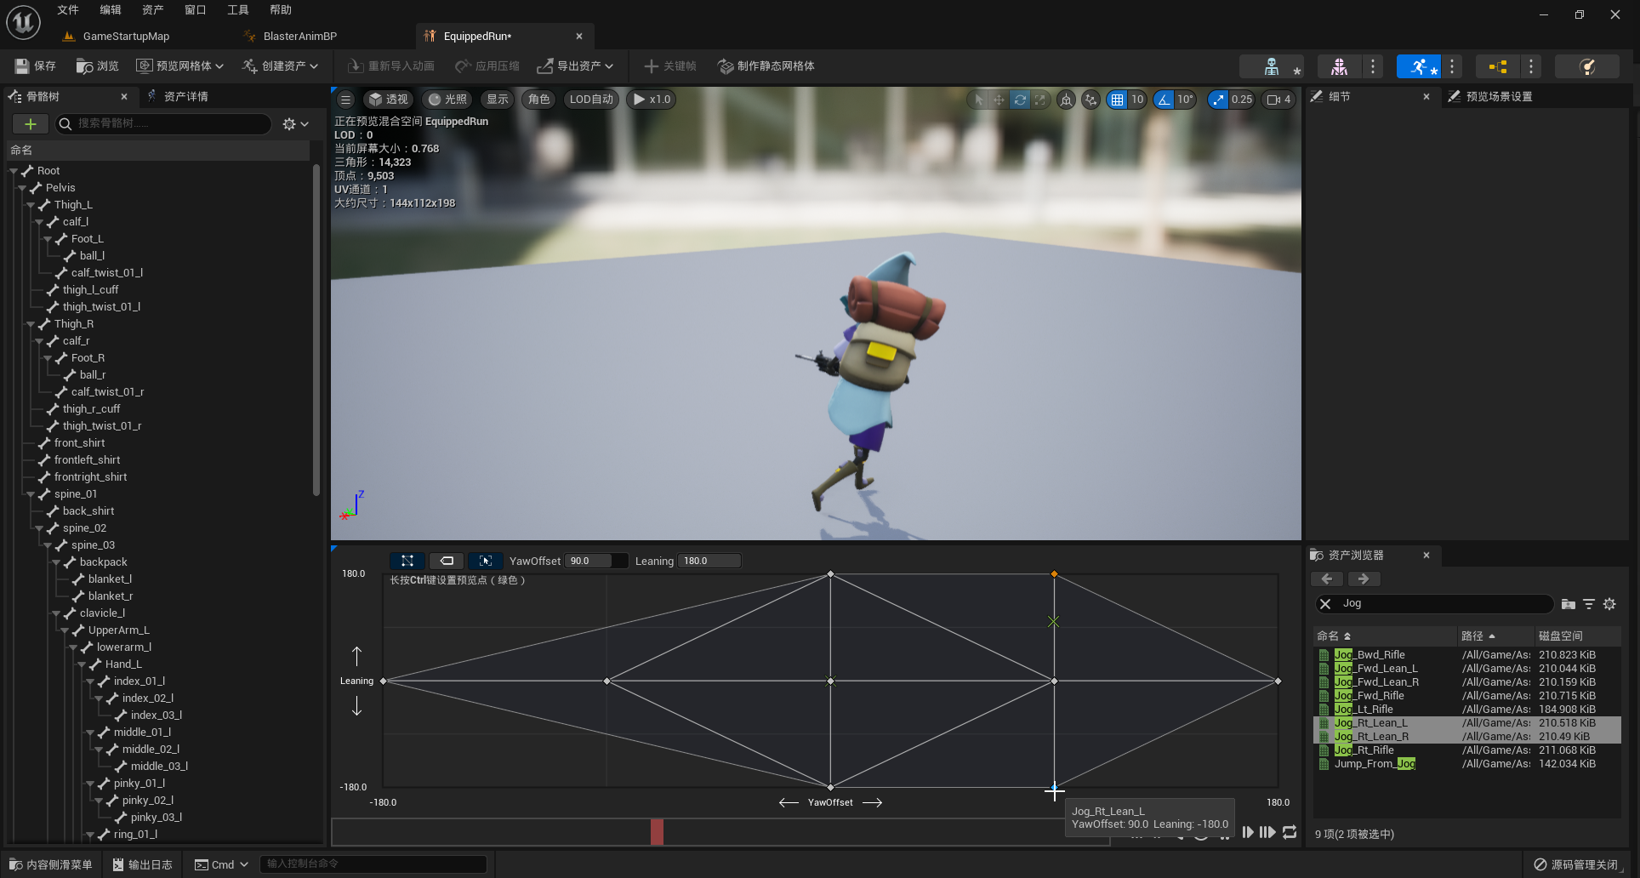Go back in asset browser history

click(1327, 579)
